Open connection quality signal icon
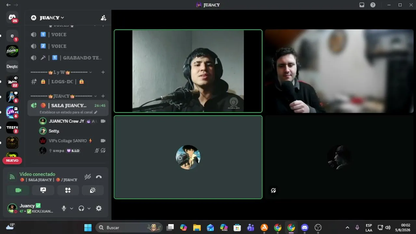 pyautogui.click(x=12, y=177)
